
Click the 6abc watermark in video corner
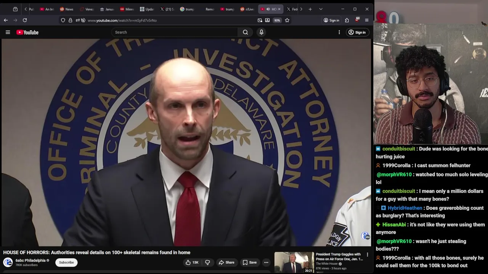(x=365, y=236)
